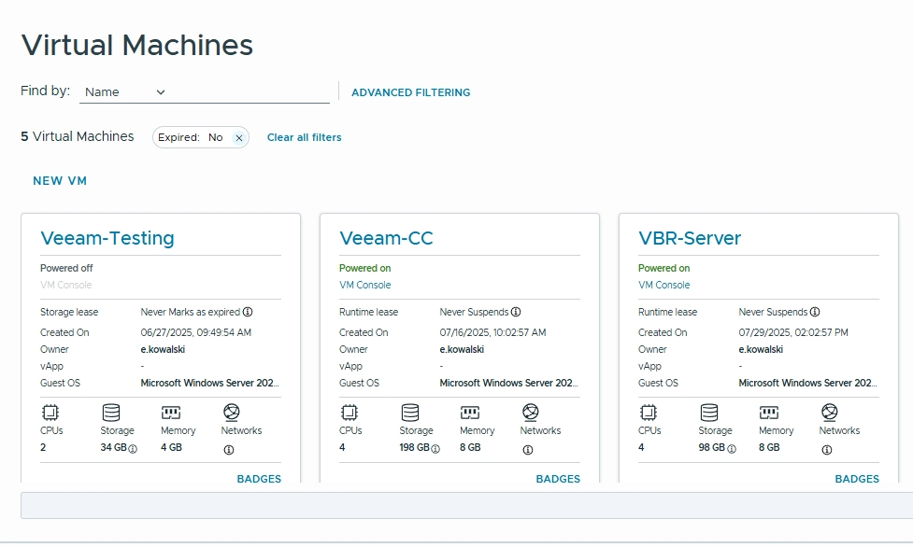Open the Veeam-Testing VM title
The height and width of the screenshot is (547, 913).
(x=107, y=238)
